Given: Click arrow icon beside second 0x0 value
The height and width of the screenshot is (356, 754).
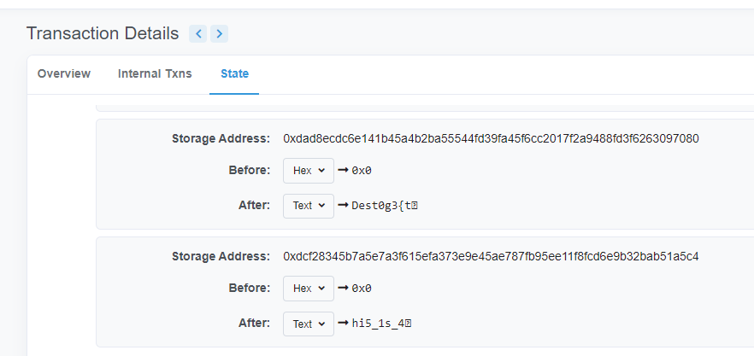Looking at the screenshot, I should (x=343, y=288).
